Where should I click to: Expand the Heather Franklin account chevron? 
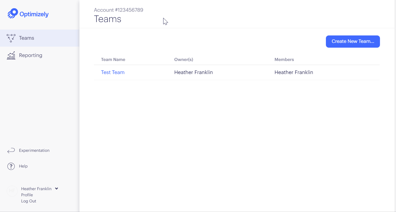click(x=57, y=189)
